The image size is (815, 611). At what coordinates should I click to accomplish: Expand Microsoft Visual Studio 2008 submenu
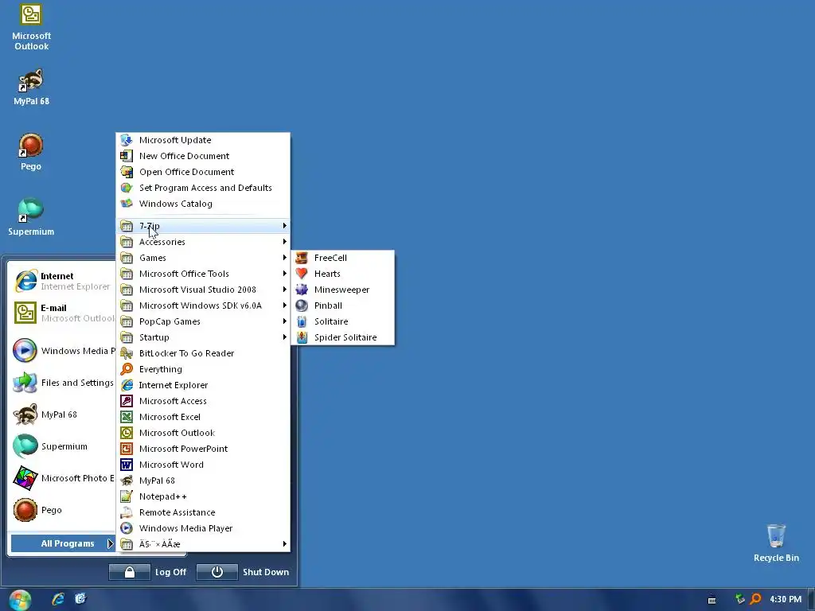click(203, 290)
